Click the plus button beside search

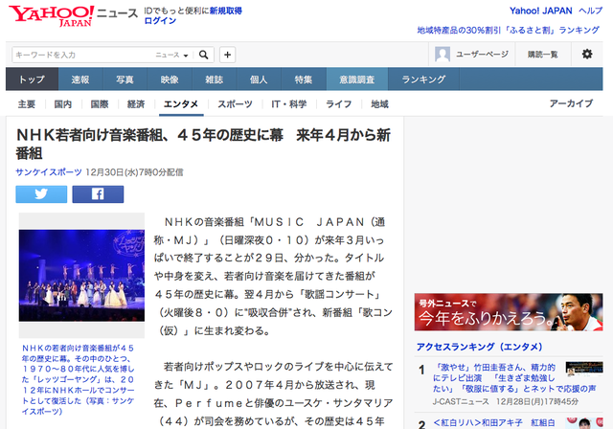pos(228,55)
